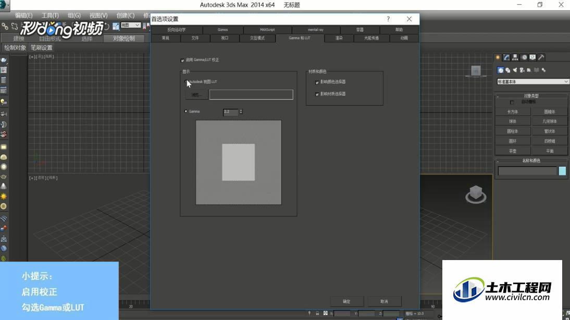This screenshot has width=570, height=320.
Task: Restore down the 3ds Max window
Action: click(x=540, y=5)
